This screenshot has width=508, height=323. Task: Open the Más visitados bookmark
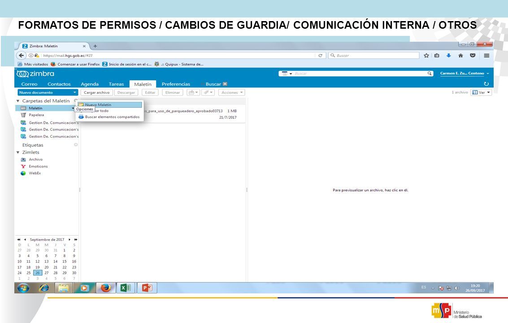(x=33, y=64)
